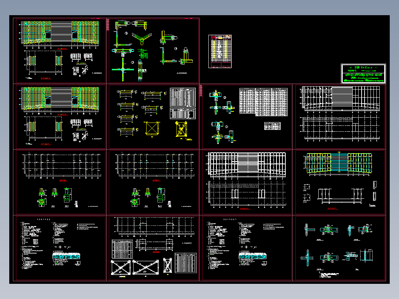Click the green NetEase stamp box

coord(363,74)
